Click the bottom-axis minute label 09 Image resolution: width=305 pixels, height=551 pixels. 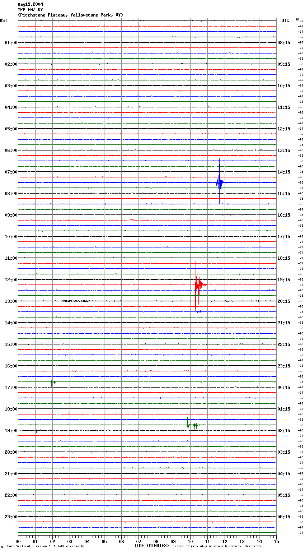(173, 542)
